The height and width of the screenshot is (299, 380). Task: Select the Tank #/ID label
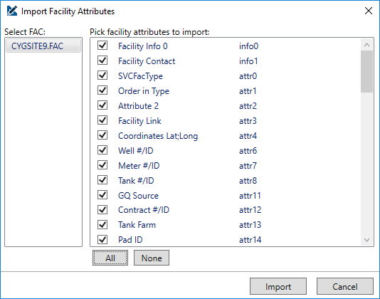click(x=136, y=181)
